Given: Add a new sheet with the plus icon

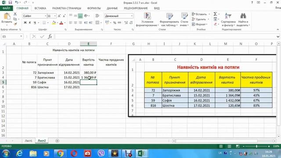Looking at the screenshot, I should (x=57, y=141).
